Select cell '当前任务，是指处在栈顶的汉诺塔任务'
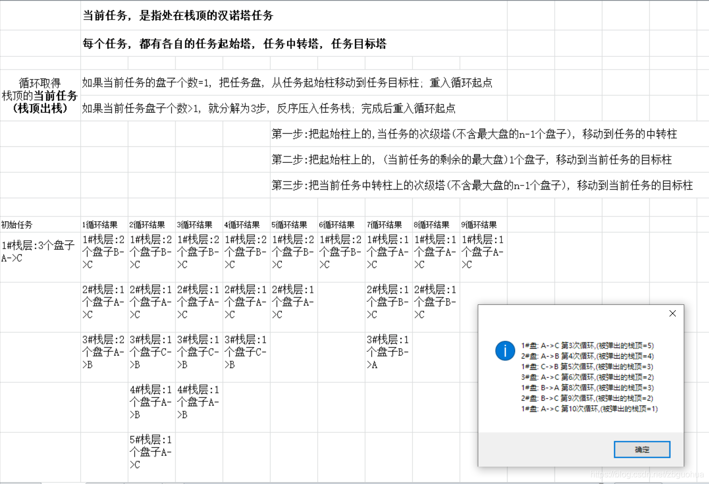The image size is (709, 484). [x=294, y=15]
